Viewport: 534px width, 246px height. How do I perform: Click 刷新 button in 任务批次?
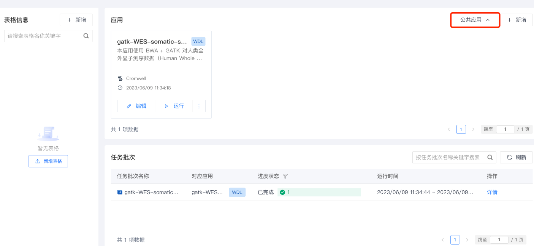coord(517,157)
